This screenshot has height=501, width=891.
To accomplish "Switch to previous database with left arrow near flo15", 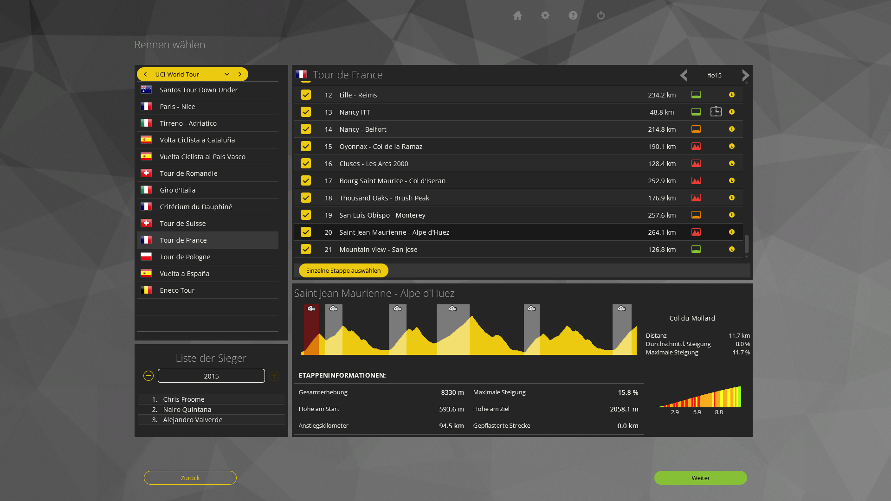I will point(684,75).
